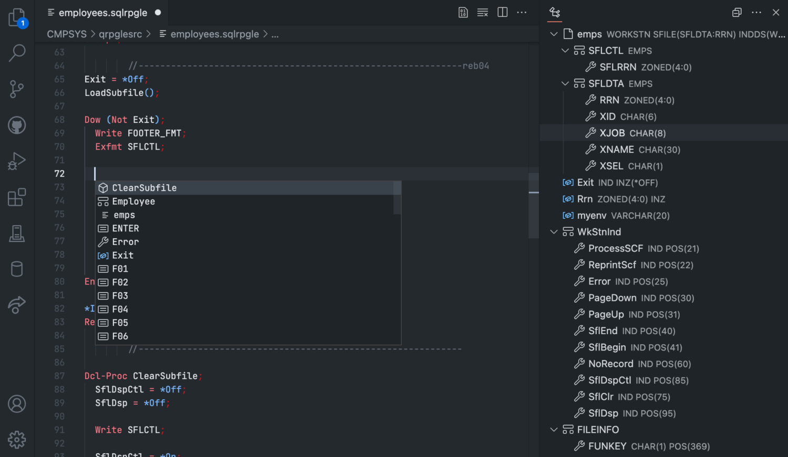Split the editor using the toolbar icon
The image size is (788, 457).
pos(502,12)
